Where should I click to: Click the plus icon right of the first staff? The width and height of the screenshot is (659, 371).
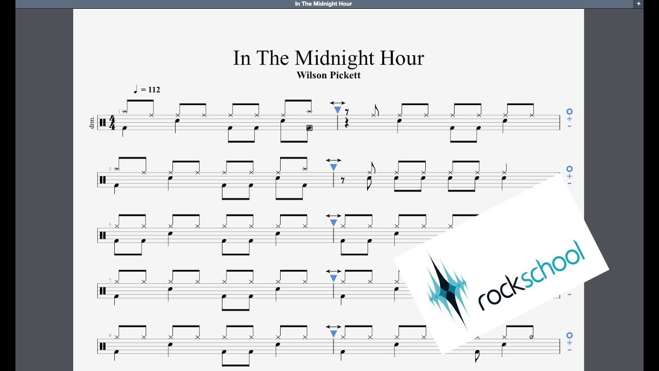tap(569, 119)
